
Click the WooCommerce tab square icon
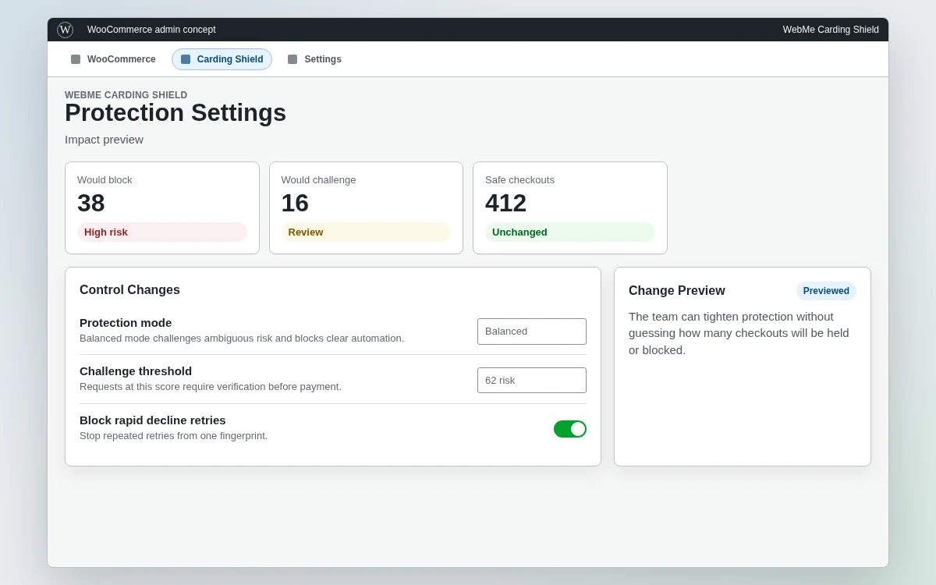(76, 59)
